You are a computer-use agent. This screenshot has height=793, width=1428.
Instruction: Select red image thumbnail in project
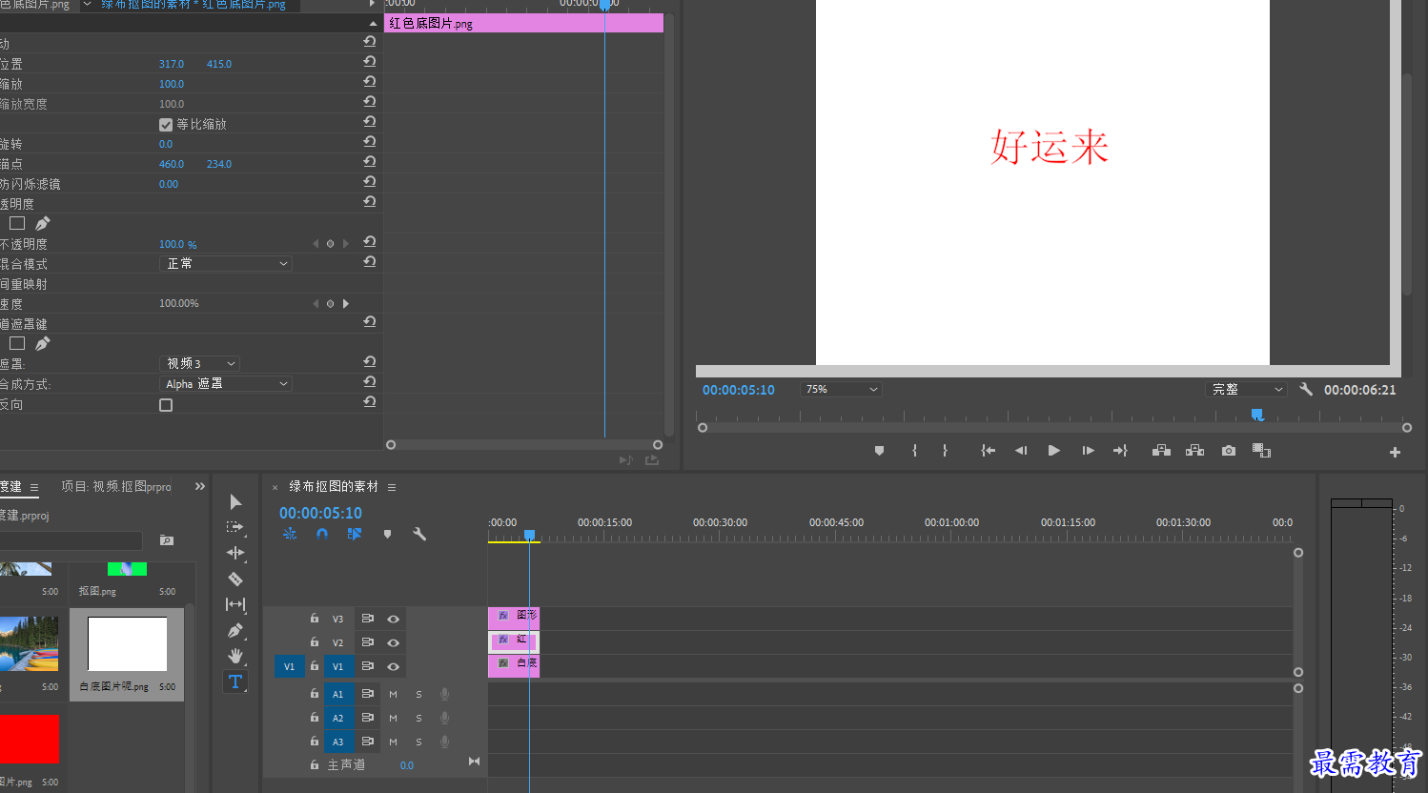[x=29, y=740]
